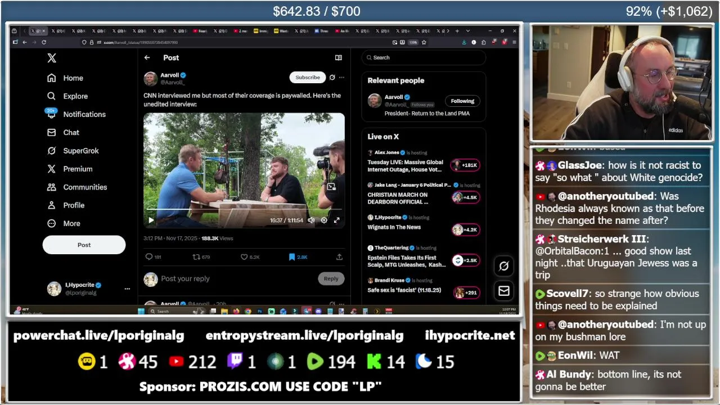The image size is (720, 405).
Task: Open the Windows Start button
Action: [141, 311]
